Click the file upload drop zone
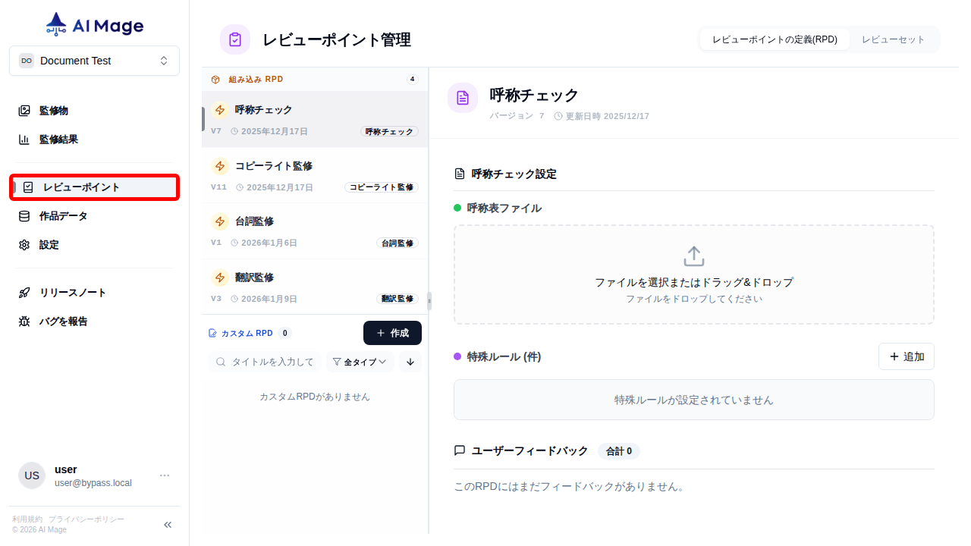 [x=693, y=275]
